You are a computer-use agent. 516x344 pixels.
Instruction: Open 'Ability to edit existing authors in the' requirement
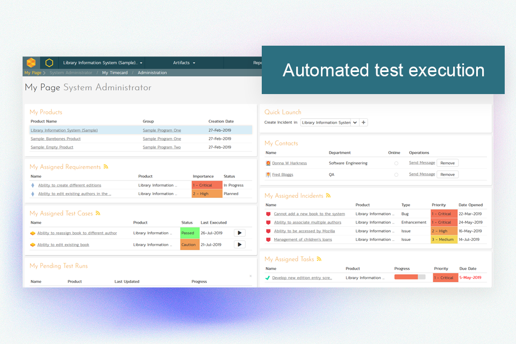pyautogui.click(x=74, y=194)
